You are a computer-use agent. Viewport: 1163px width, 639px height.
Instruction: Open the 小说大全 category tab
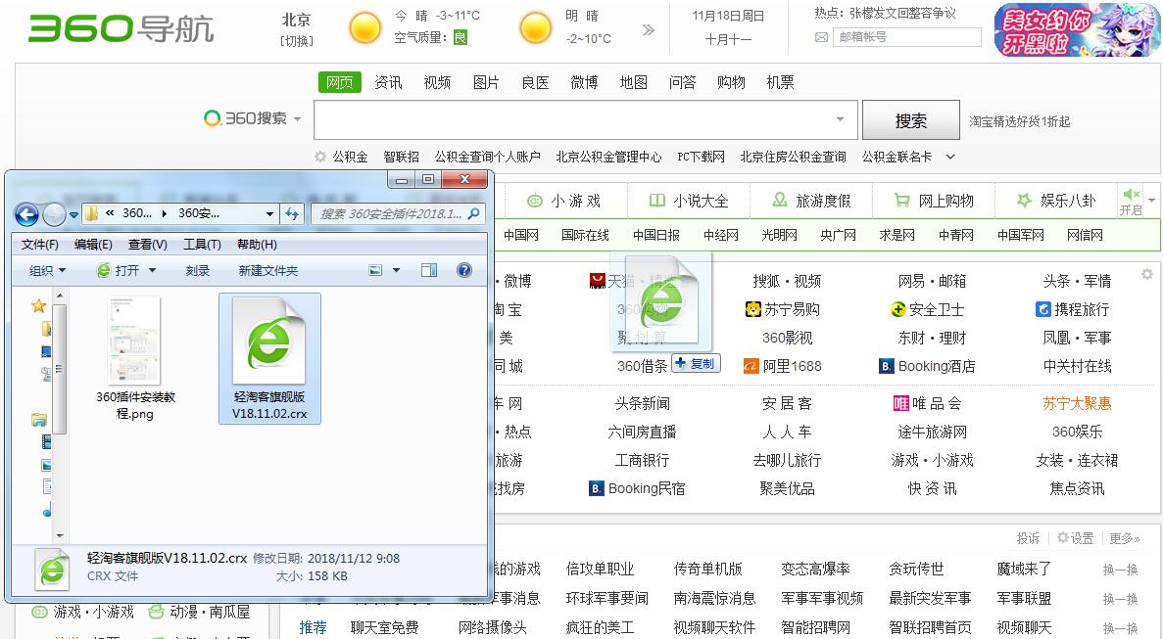click(x=689, y=201)
